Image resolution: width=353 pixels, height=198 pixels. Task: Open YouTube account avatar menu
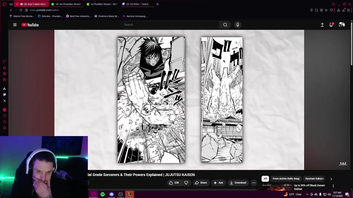[x=342, y=25]
